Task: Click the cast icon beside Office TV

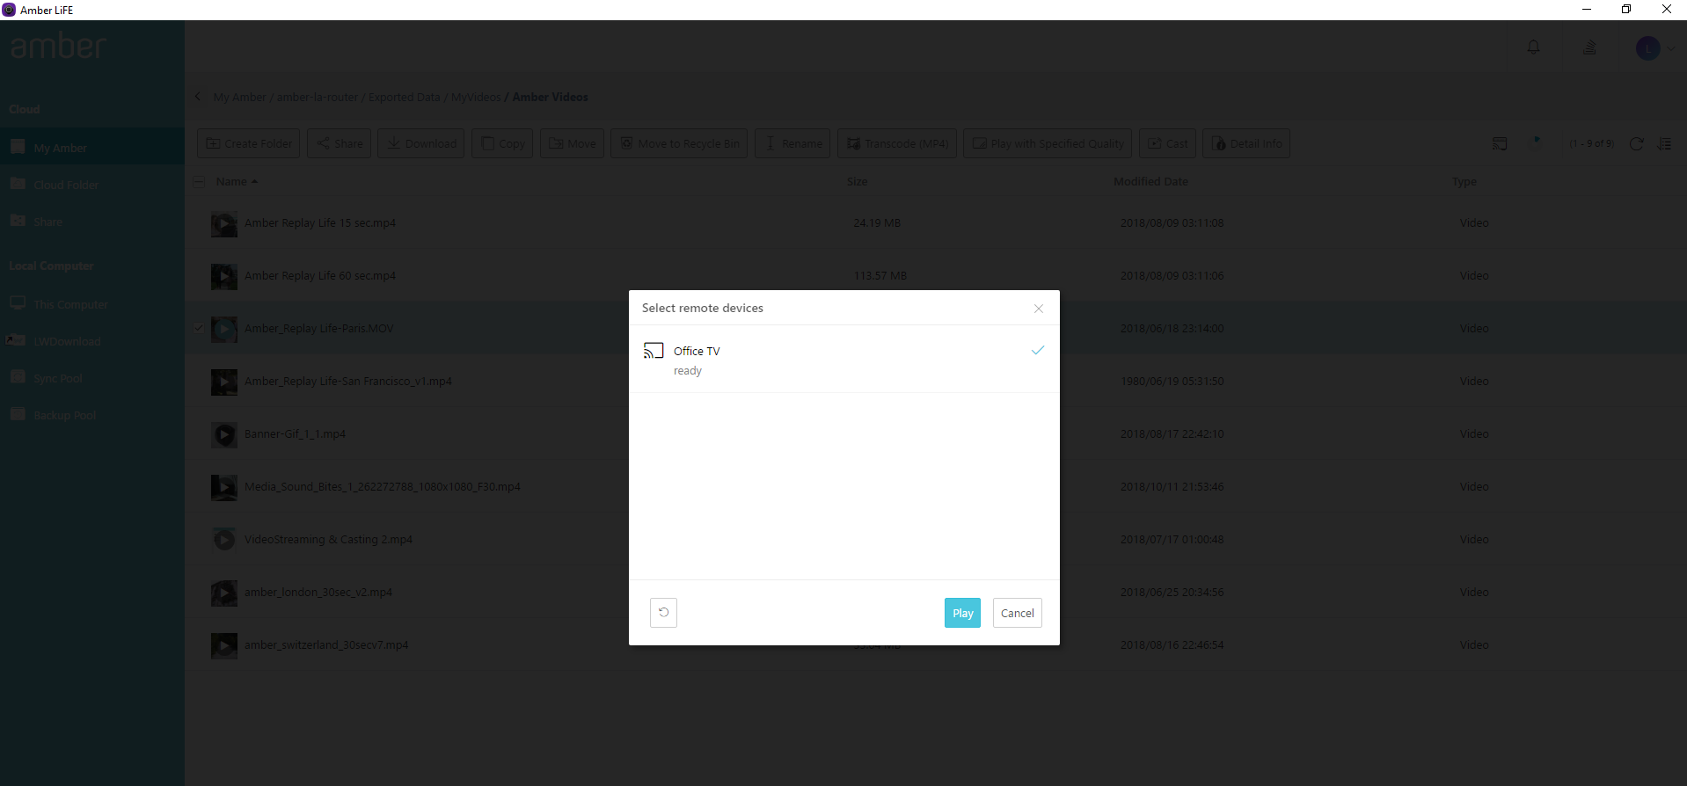Action: [654, 351]
